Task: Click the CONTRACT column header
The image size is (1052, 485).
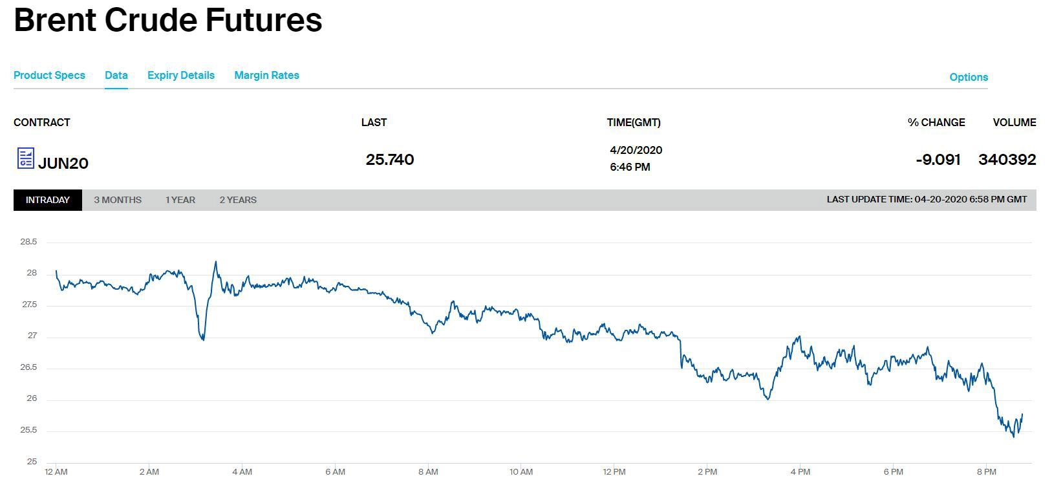Action: tap(42, 122)
